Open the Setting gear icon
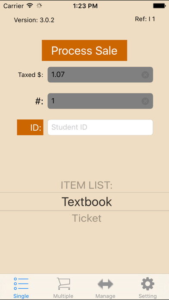Viewport: 169px width, 300px height. pos(147,284)
